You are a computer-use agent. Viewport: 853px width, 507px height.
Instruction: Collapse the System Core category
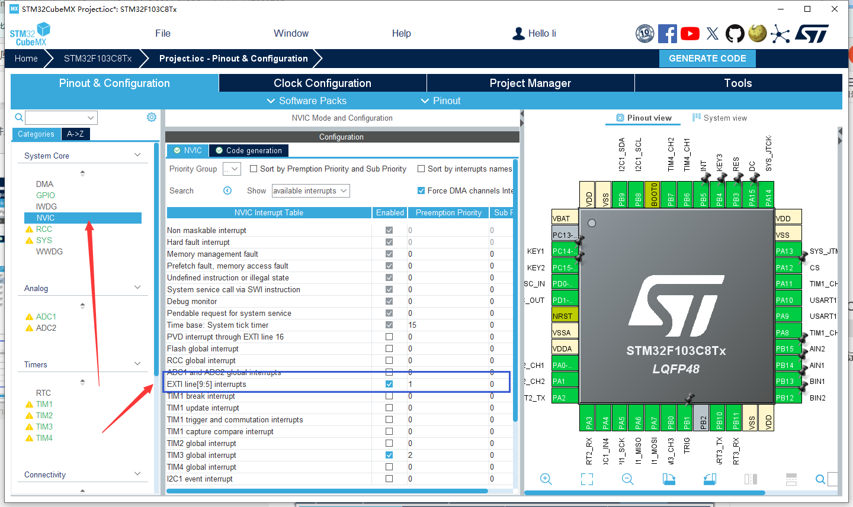pos(137,155)
